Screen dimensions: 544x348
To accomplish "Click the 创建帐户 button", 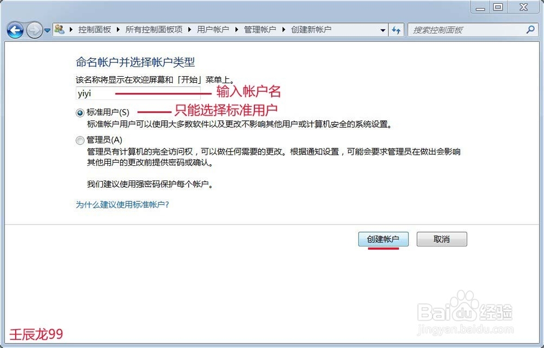I will (383, 239).
